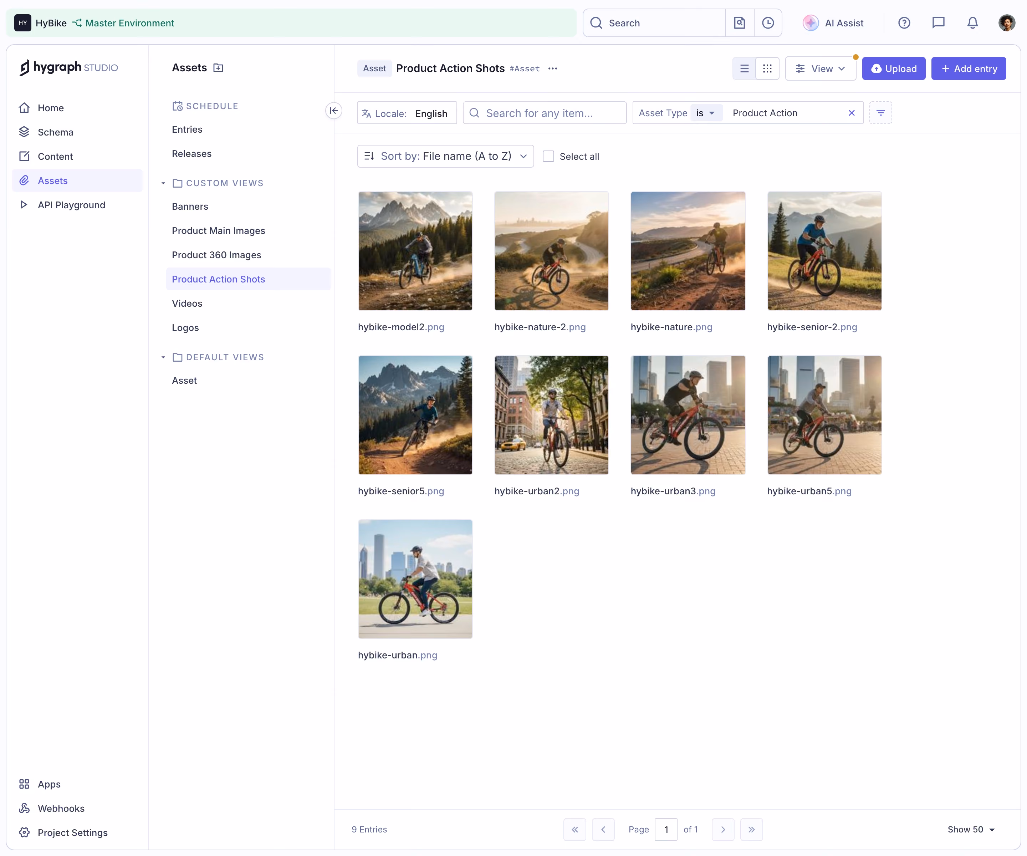Open the hybike-nature-2.png thumbnail

point(551,251)
